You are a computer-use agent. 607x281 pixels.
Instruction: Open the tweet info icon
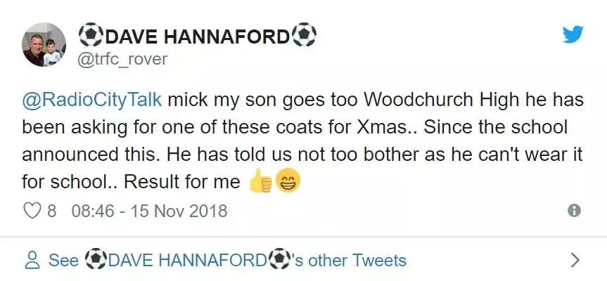point(574,211)
